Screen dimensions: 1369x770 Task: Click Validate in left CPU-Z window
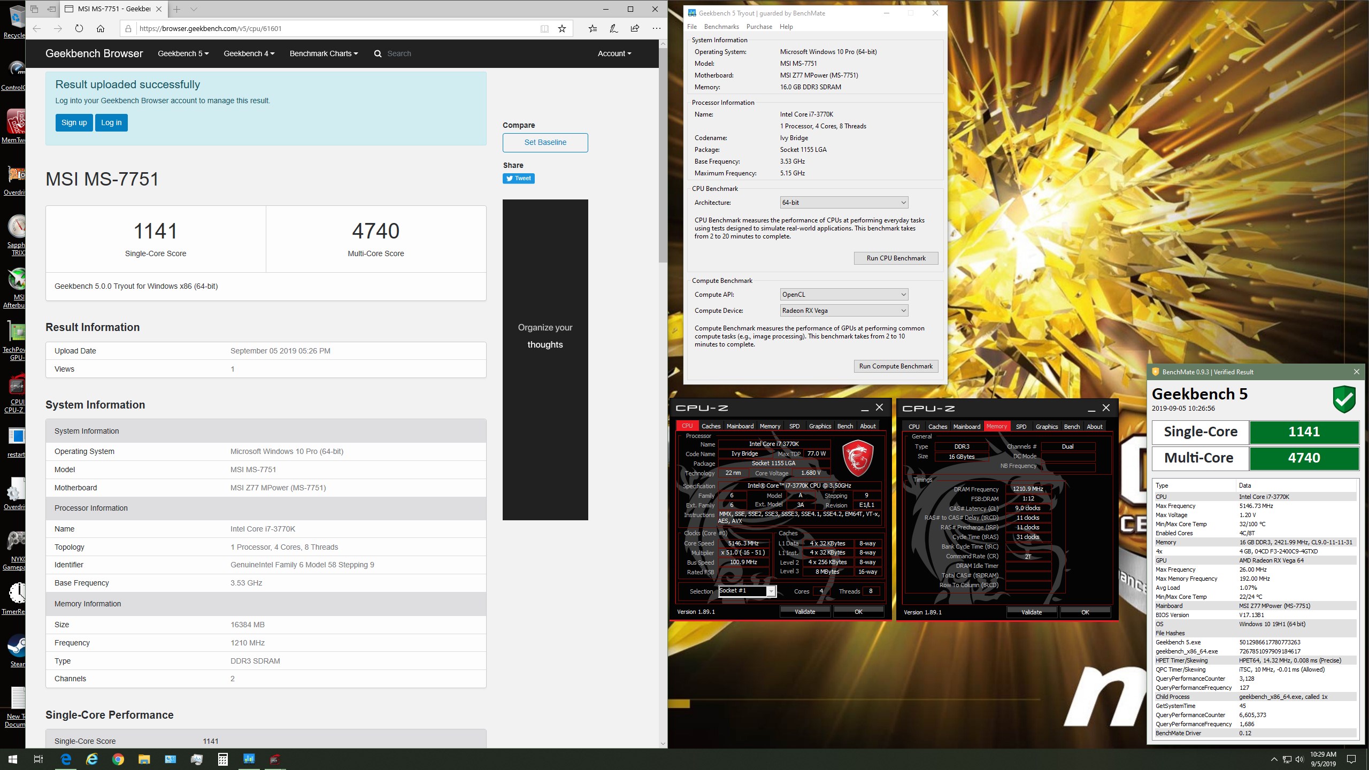[x=805, y=612]
